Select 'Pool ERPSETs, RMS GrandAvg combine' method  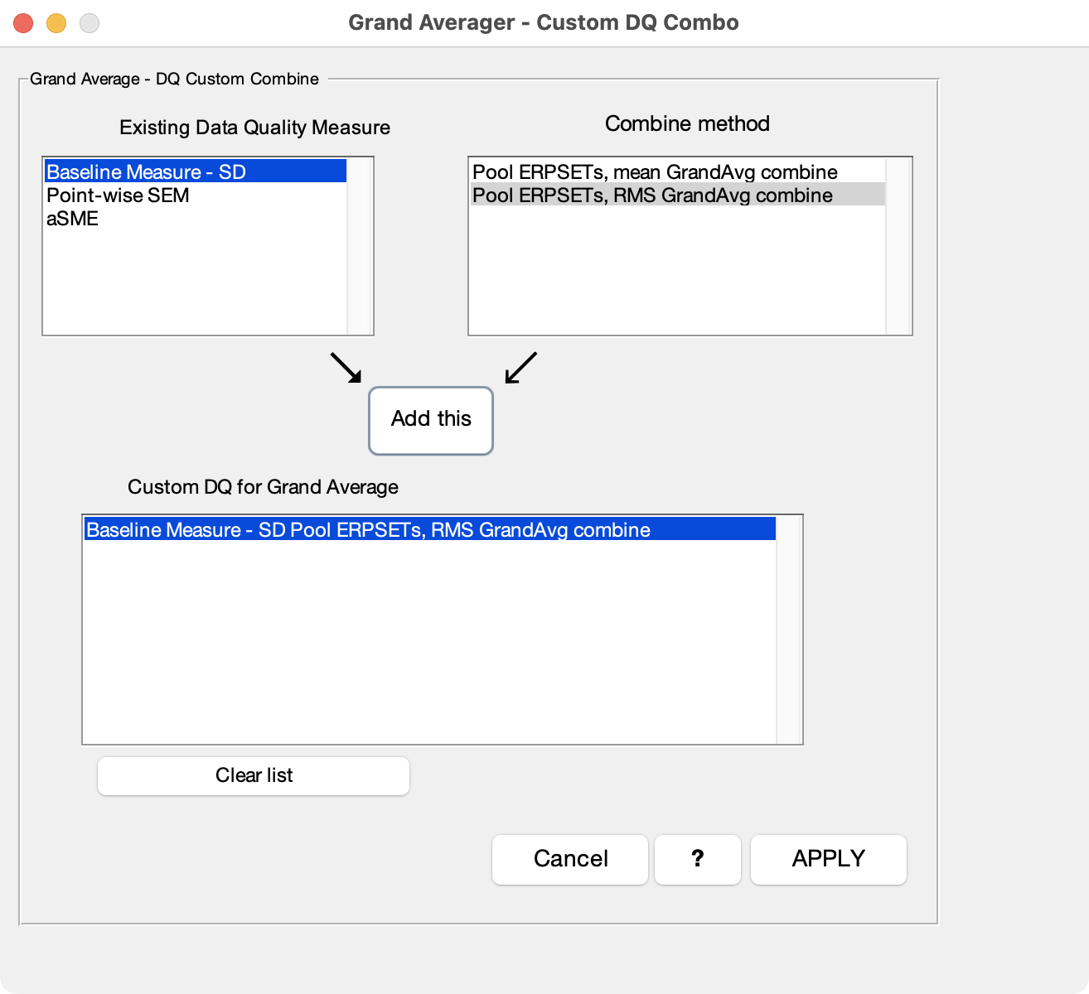pyautogui.click(x=678, y=195)
